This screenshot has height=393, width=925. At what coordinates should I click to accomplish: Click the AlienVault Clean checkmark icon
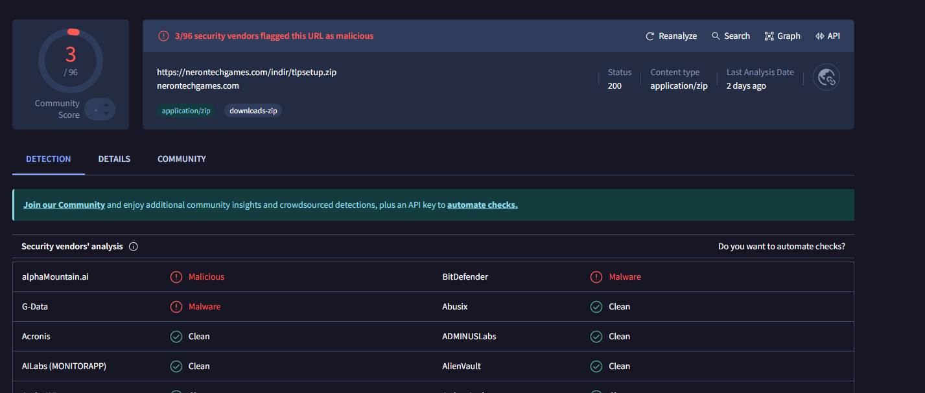point(596,366)
